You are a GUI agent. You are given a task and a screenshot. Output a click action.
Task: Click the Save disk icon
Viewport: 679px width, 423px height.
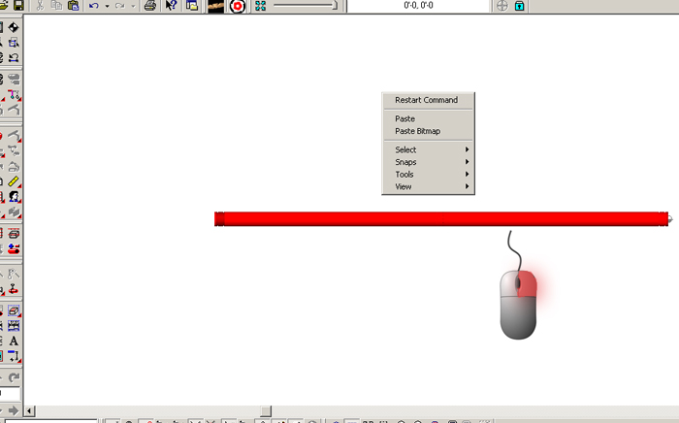click(x=18, y=6)
